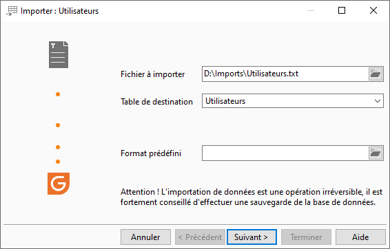Open the file browser for Fichier à importer
Screen dimensions: 390x249
point(376,74)
